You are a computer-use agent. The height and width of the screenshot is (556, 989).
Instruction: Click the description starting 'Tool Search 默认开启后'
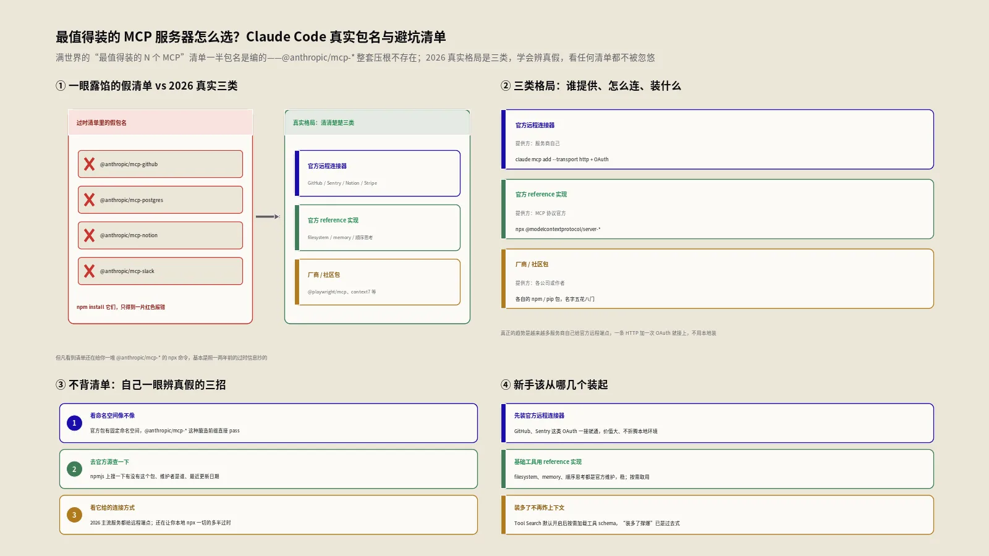pos(597,523)
